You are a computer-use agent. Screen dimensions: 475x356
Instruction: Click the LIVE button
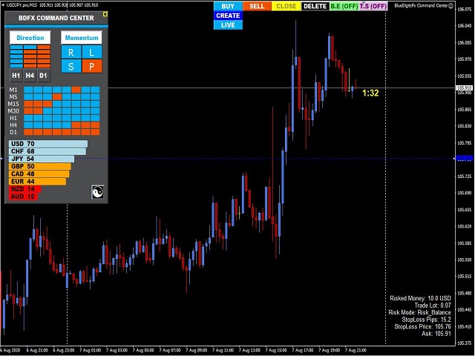pos(228,24)
